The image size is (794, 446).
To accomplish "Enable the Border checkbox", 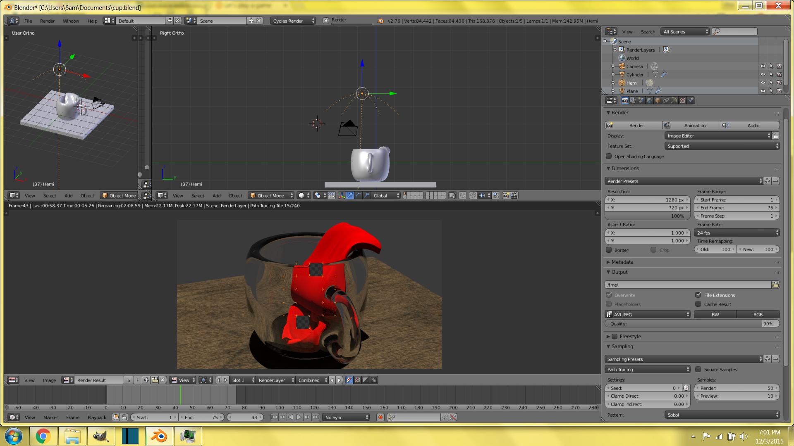I will pos(609,250).
